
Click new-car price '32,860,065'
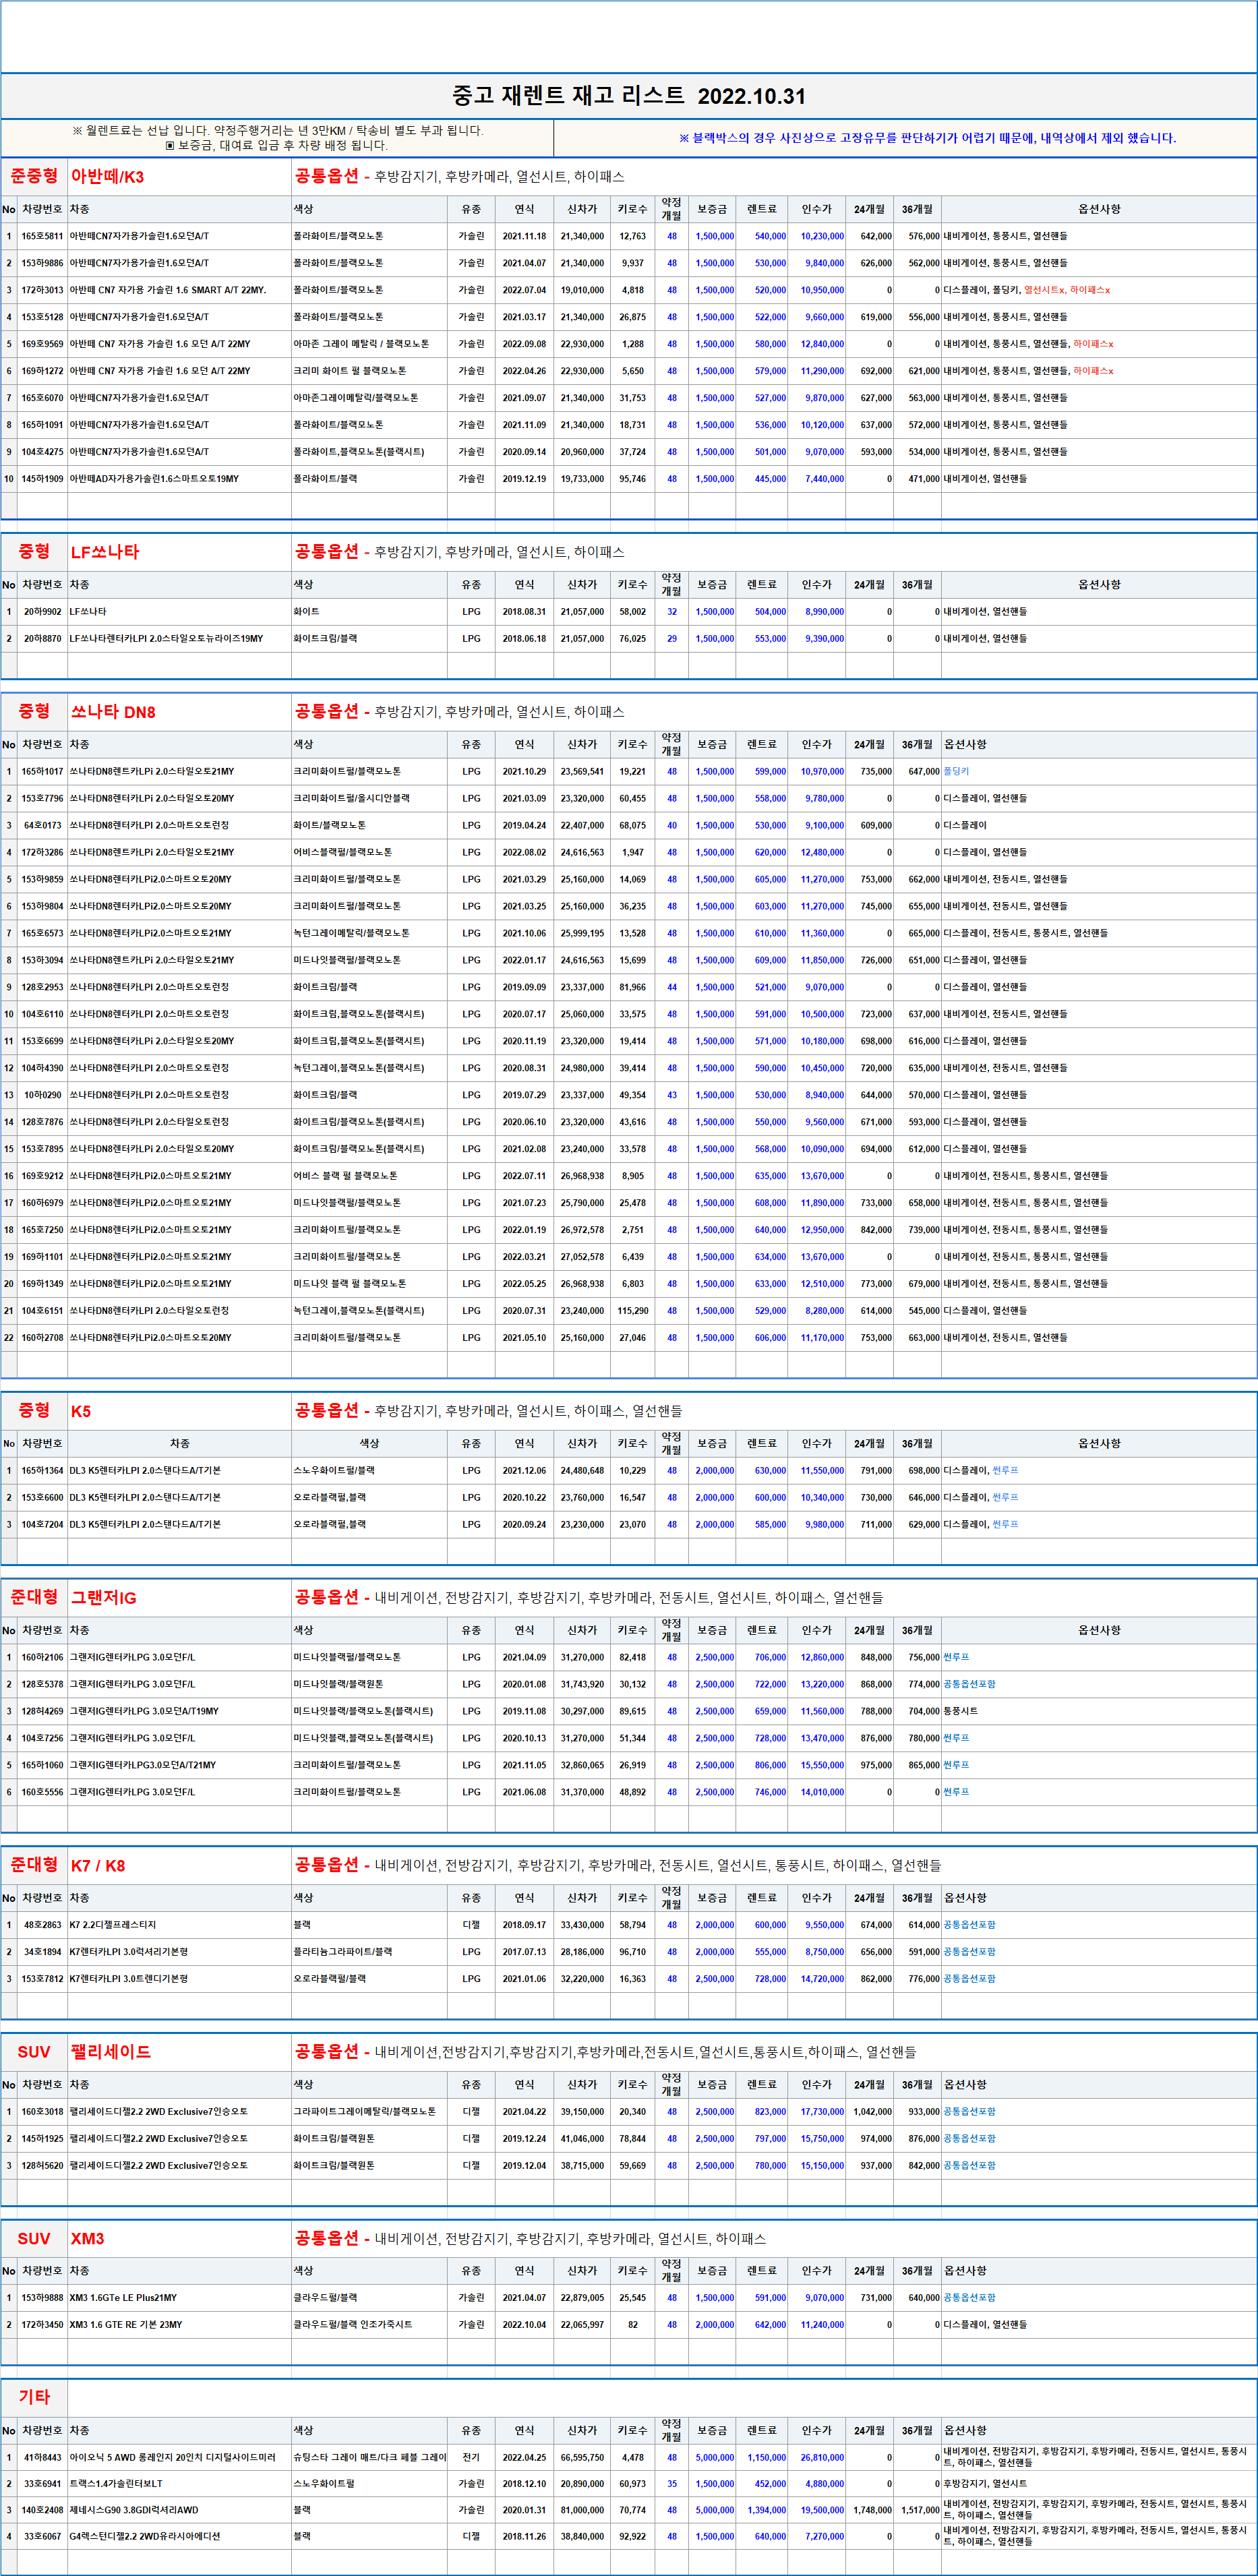582,1766
